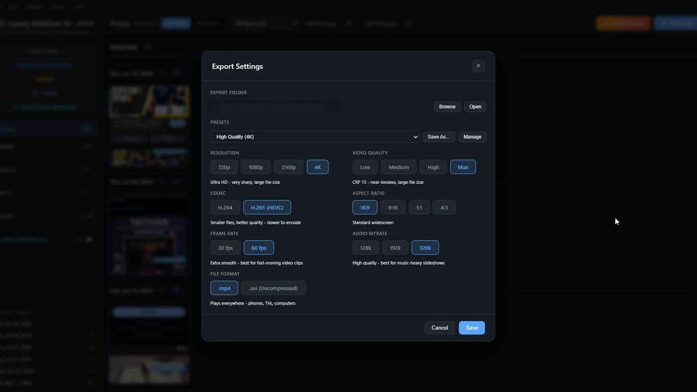Screen dimensions: 697x392
Task: Choose 2160p resolution
Action: point(289,167)
